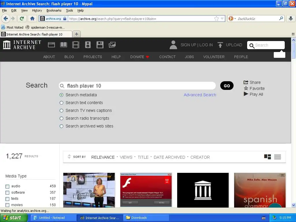Select Search TV news captions radio button

coord(61,110)
